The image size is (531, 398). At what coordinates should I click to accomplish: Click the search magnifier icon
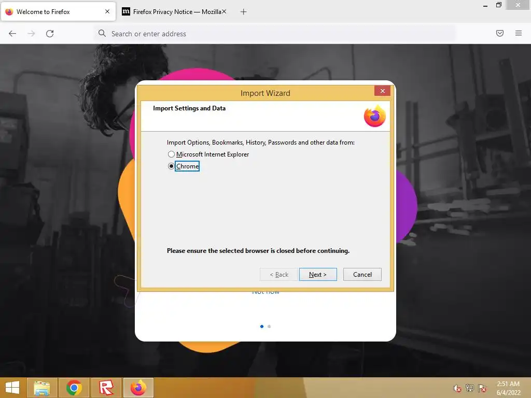(102, 33)
